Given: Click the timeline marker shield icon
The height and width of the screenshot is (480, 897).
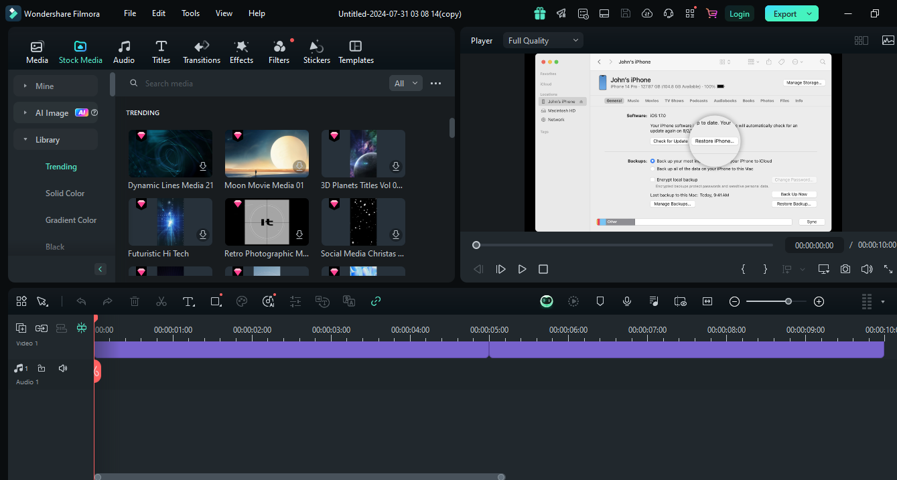Looking at the screenshot, I should (600, 301).
